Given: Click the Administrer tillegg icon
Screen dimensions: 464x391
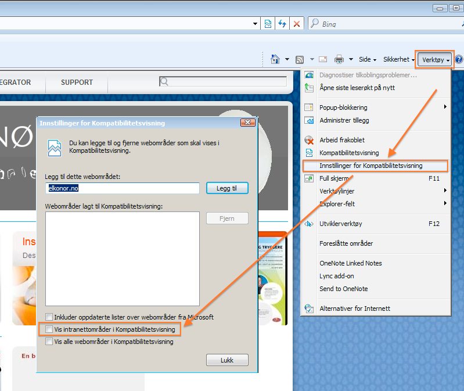Looking at the screenshot, I should (x=309, y=120).
